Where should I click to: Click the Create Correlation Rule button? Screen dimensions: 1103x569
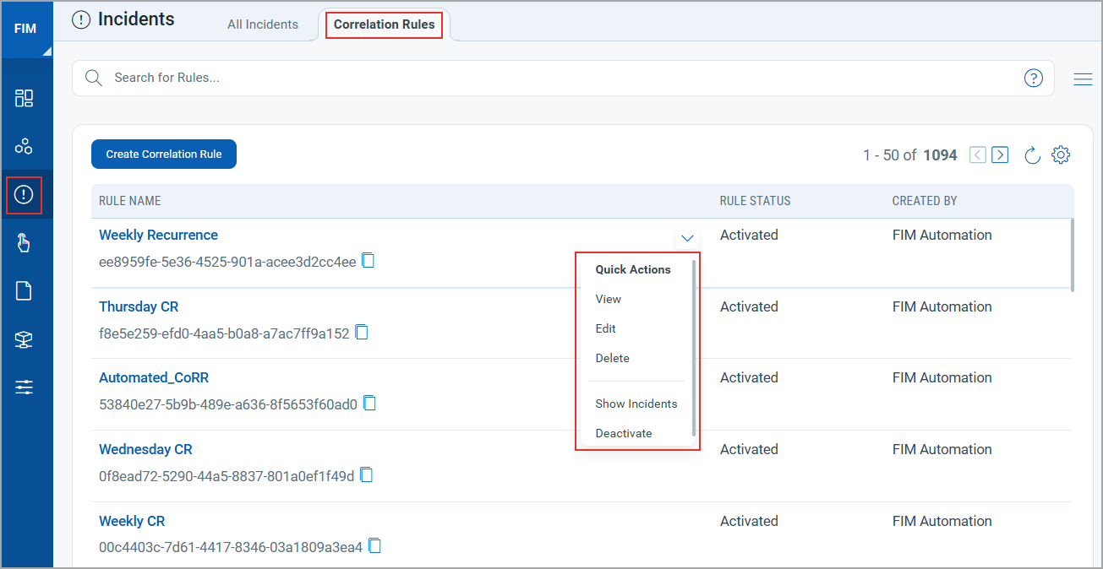pos(163,154)
